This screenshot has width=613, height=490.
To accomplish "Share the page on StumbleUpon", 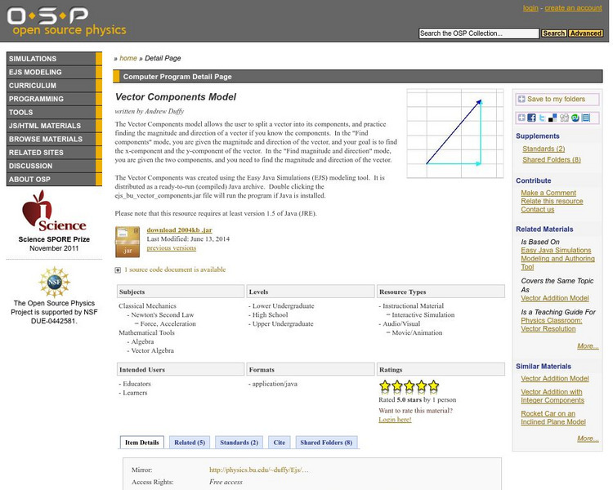I will (575, 118).
